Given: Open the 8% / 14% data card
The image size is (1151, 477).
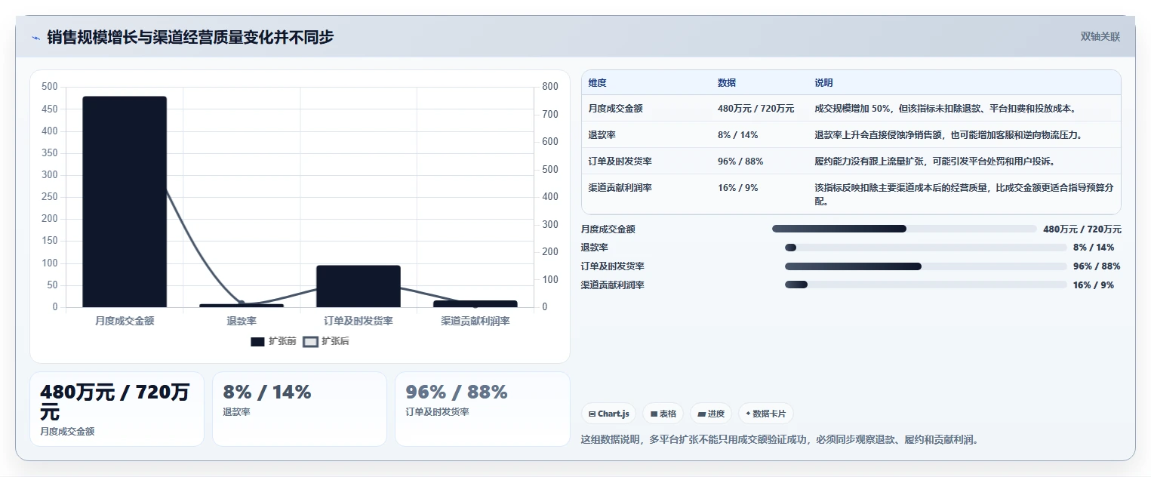Looking at the screenshot, I should click(300, 409).
